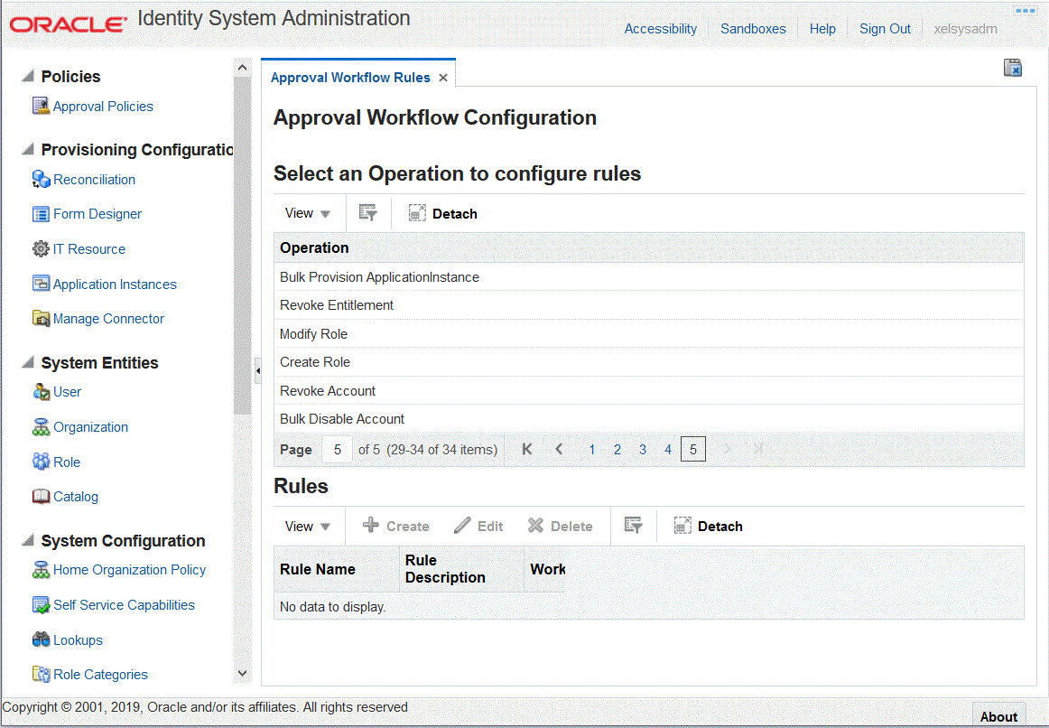Go to page 1 of operations
Viewport: 1049px width, 728px height.
click(591, 450)
